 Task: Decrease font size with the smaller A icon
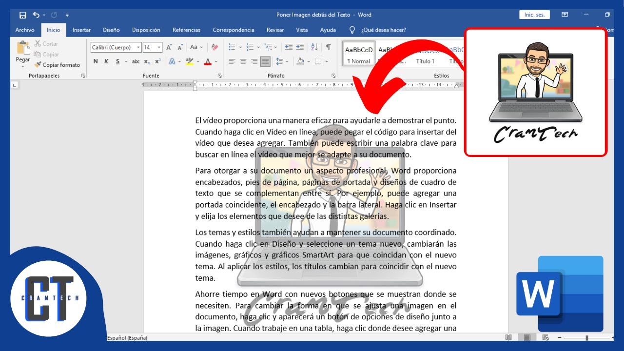180,47
